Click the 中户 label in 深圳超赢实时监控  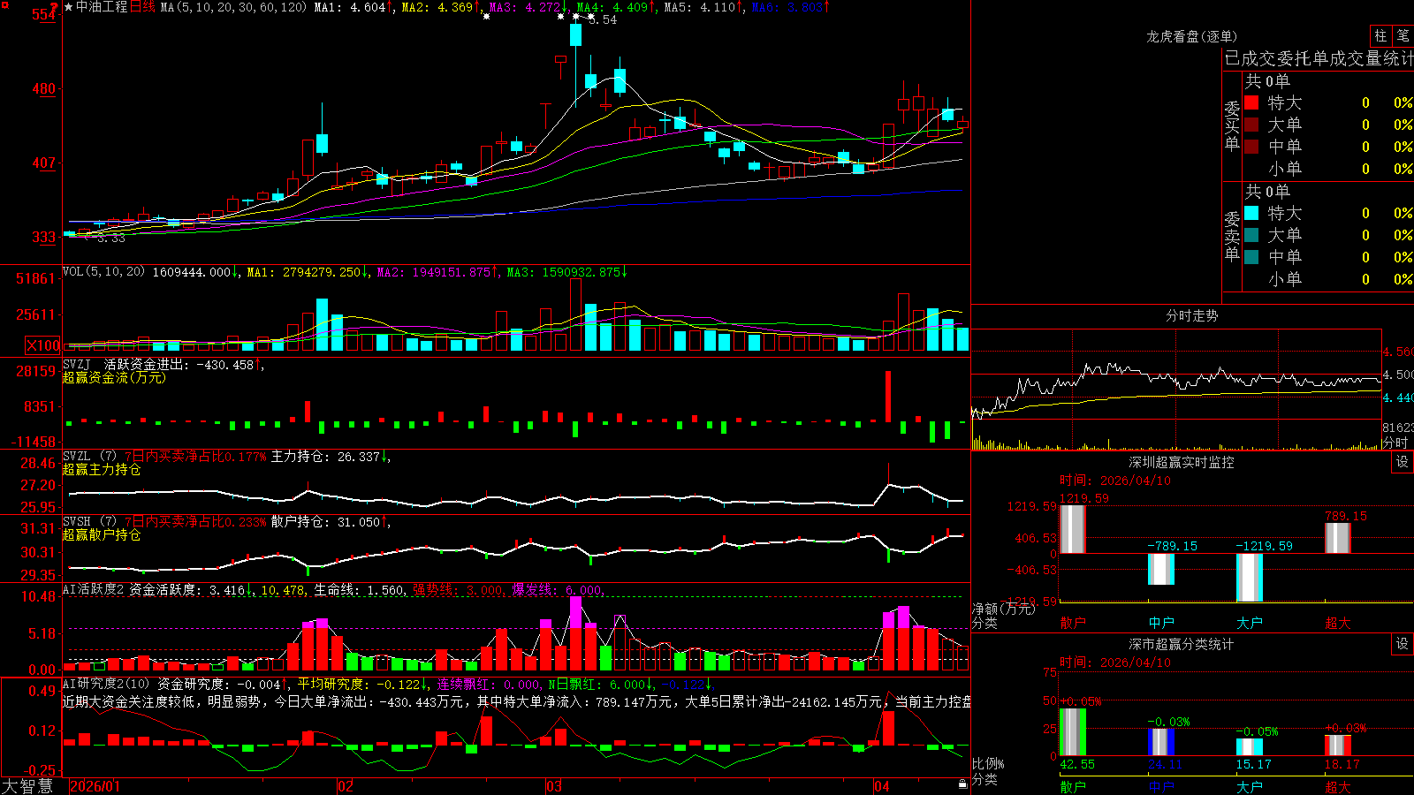coord(1161,623)
